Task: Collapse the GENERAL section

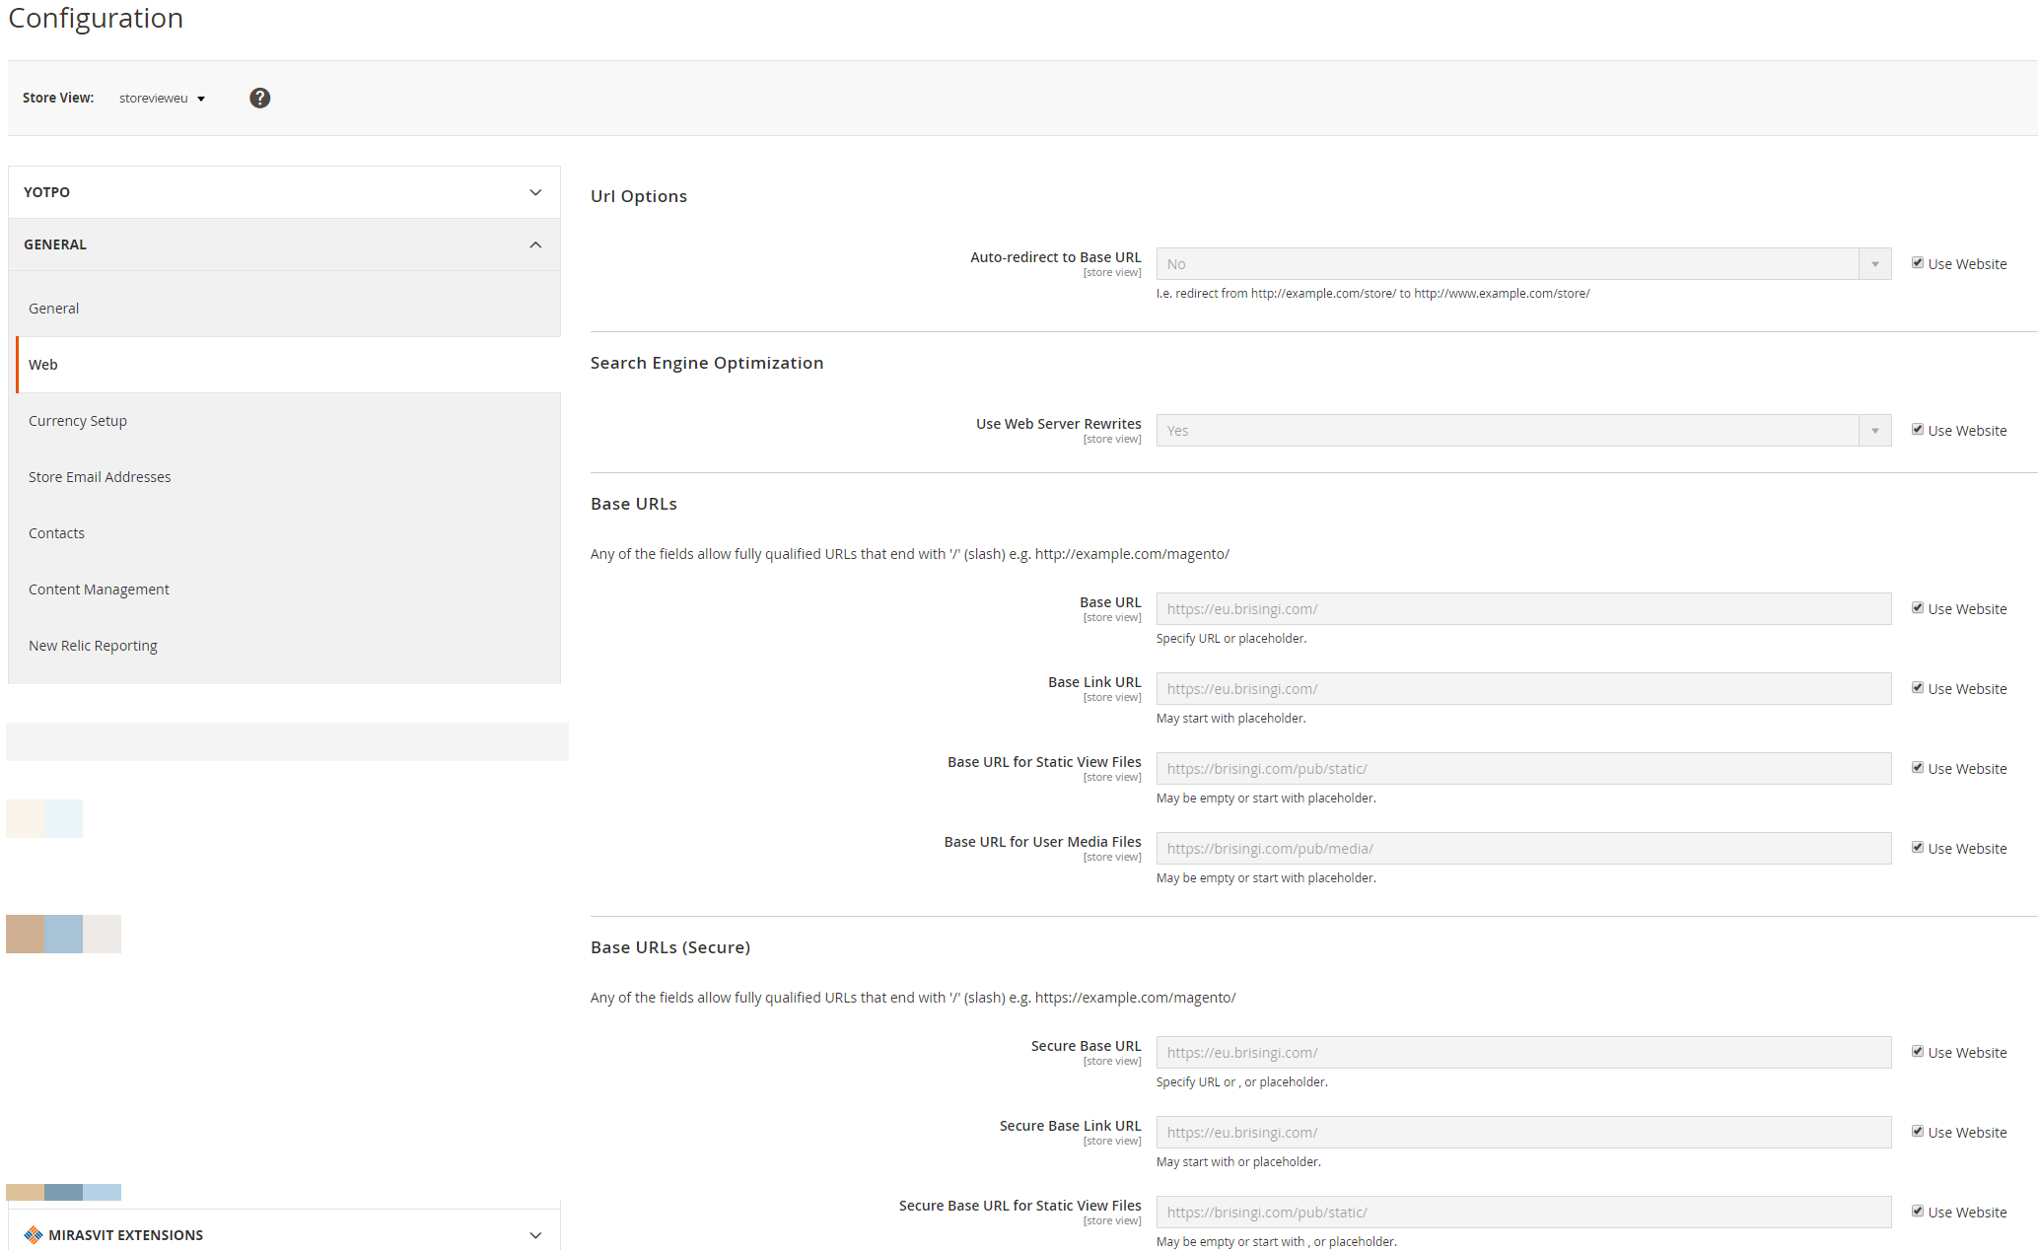Action: (284, 243)
